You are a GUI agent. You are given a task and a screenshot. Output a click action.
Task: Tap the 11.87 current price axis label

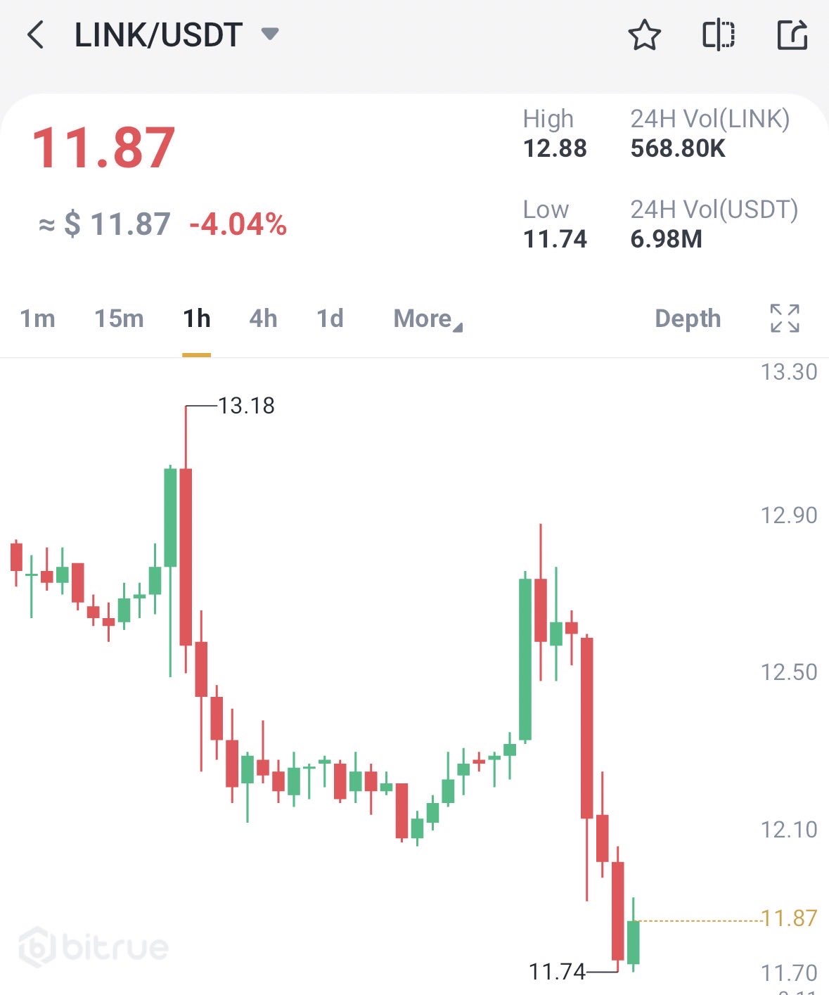(x=790, y=918)
